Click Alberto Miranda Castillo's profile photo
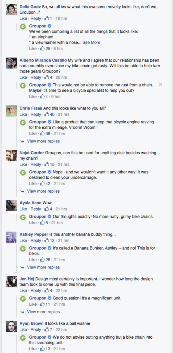Viewport: 173px width, 353px height. [11, 63]
